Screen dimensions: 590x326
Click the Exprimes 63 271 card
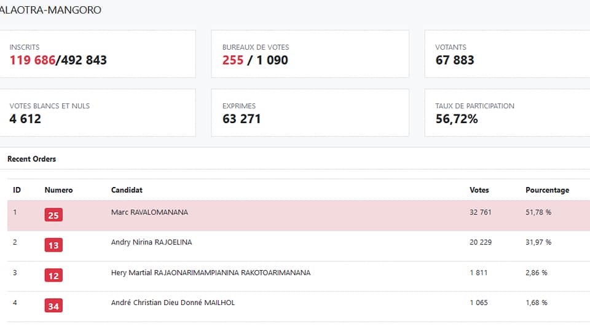tap(310, 113)
